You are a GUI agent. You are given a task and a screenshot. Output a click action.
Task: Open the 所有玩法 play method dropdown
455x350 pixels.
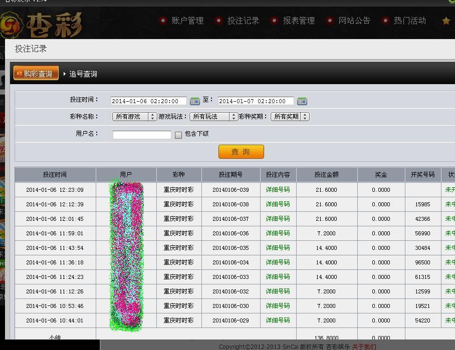point(213,116)
